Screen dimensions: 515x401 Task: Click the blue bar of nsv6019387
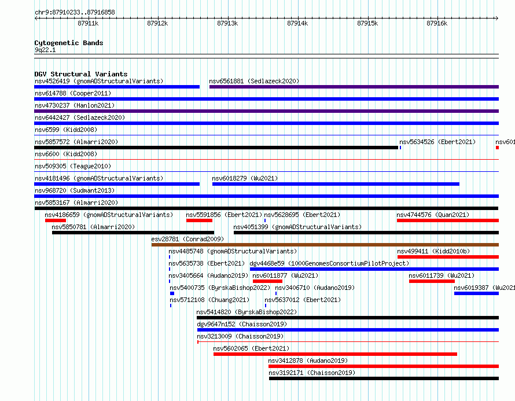coord(477,293)
